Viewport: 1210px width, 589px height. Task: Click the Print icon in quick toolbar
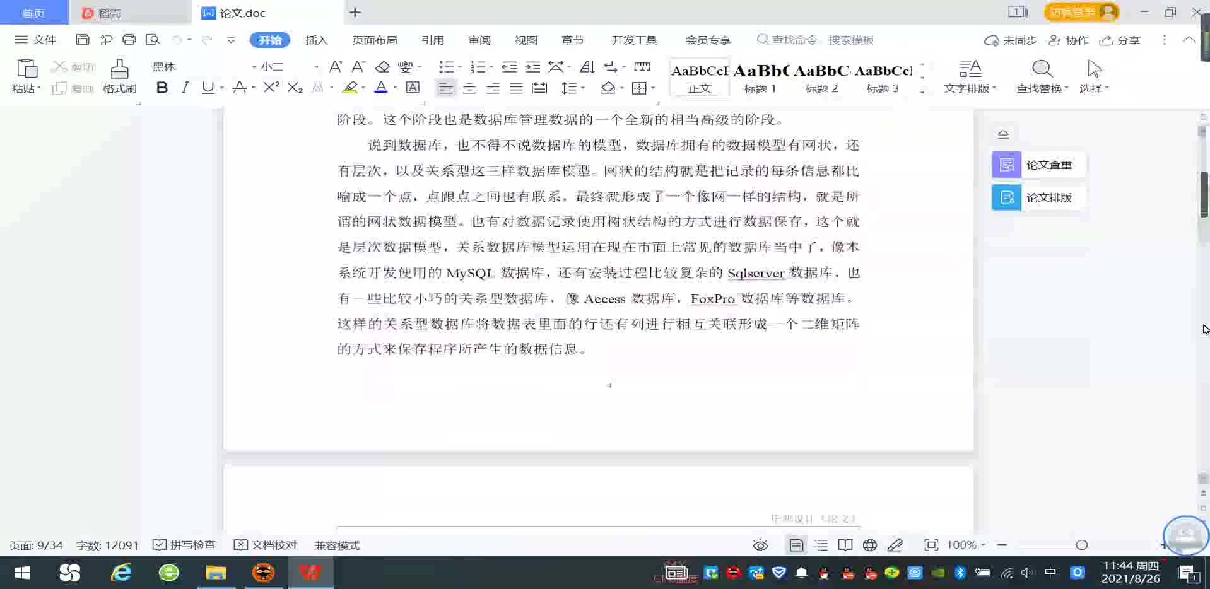129,40
